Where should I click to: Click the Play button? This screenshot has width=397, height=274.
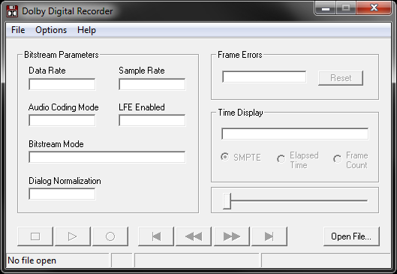point(73,236)
